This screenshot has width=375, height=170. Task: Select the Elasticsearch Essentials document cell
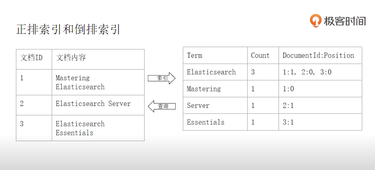pyautogui.click(x=80, y=128)
